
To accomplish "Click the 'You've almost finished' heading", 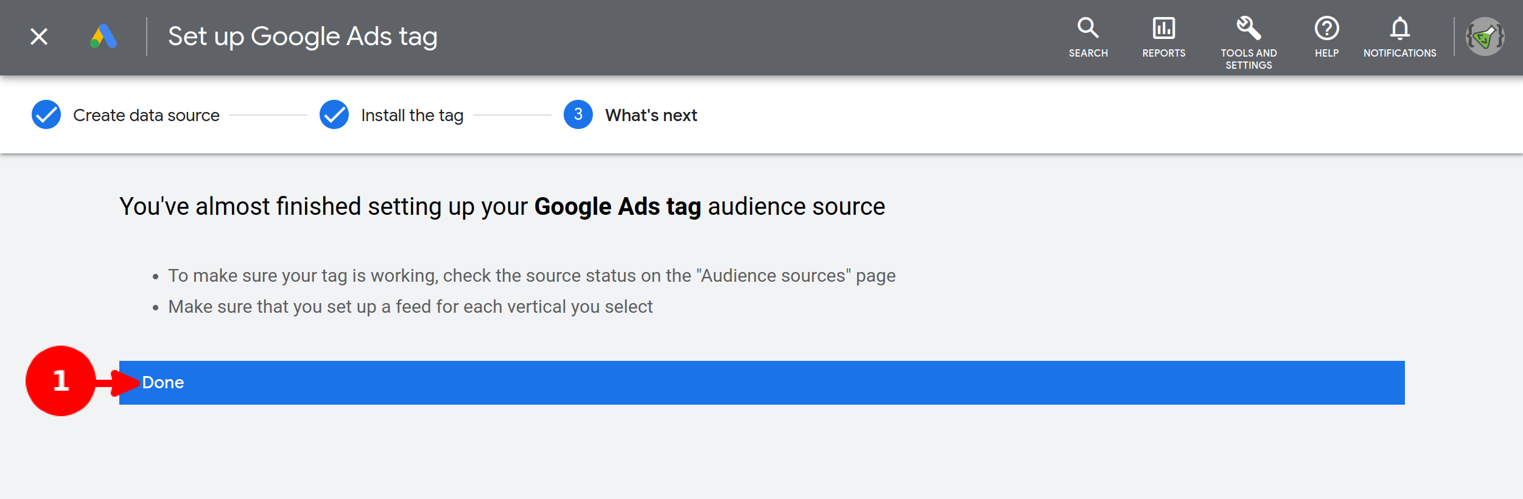I will (x=502, y=206).
